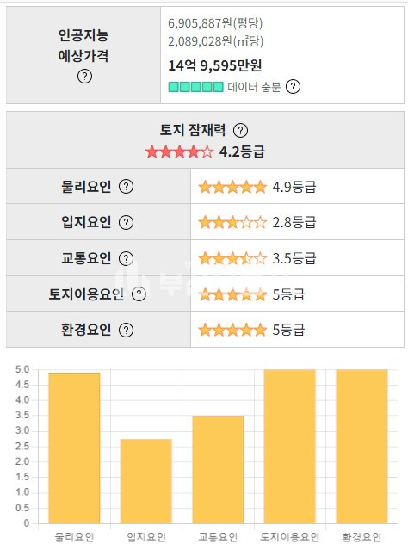Click the 환경요인 bar in chart
The image size is (408, 550).
(x=362, y=447)
